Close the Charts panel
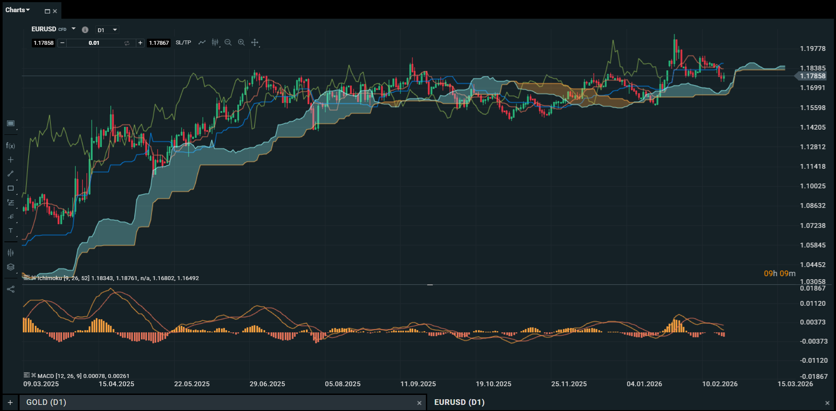The width and height of the screenshot is (836, 411). [x=55, y=11]
